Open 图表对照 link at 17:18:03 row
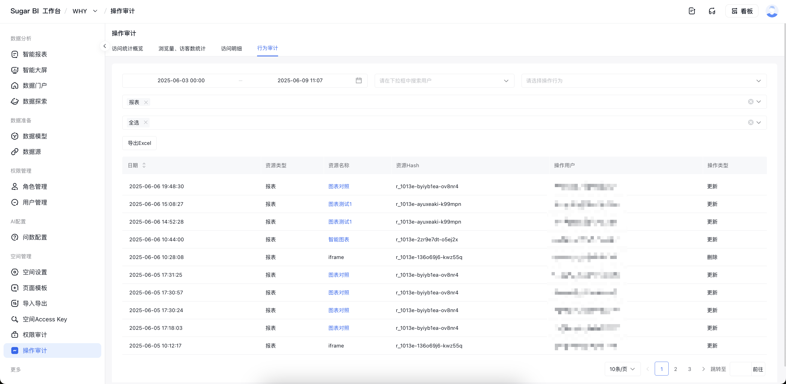Image resolution: width=786 pixels, height=384 pixels. pyautogui.click(x=338, y=328)
